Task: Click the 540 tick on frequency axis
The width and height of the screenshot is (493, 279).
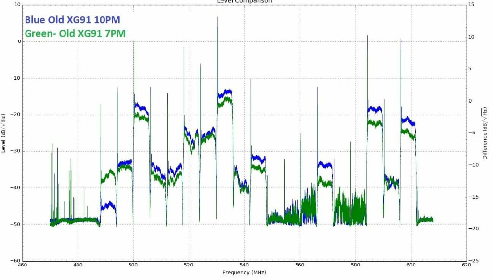Action: 244,265
